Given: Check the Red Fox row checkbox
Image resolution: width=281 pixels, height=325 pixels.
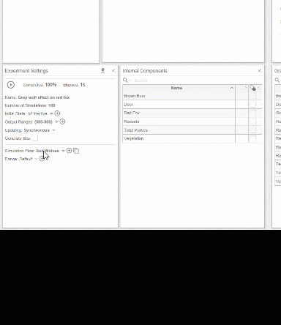Looking at the screenshot, I should 252,113.
